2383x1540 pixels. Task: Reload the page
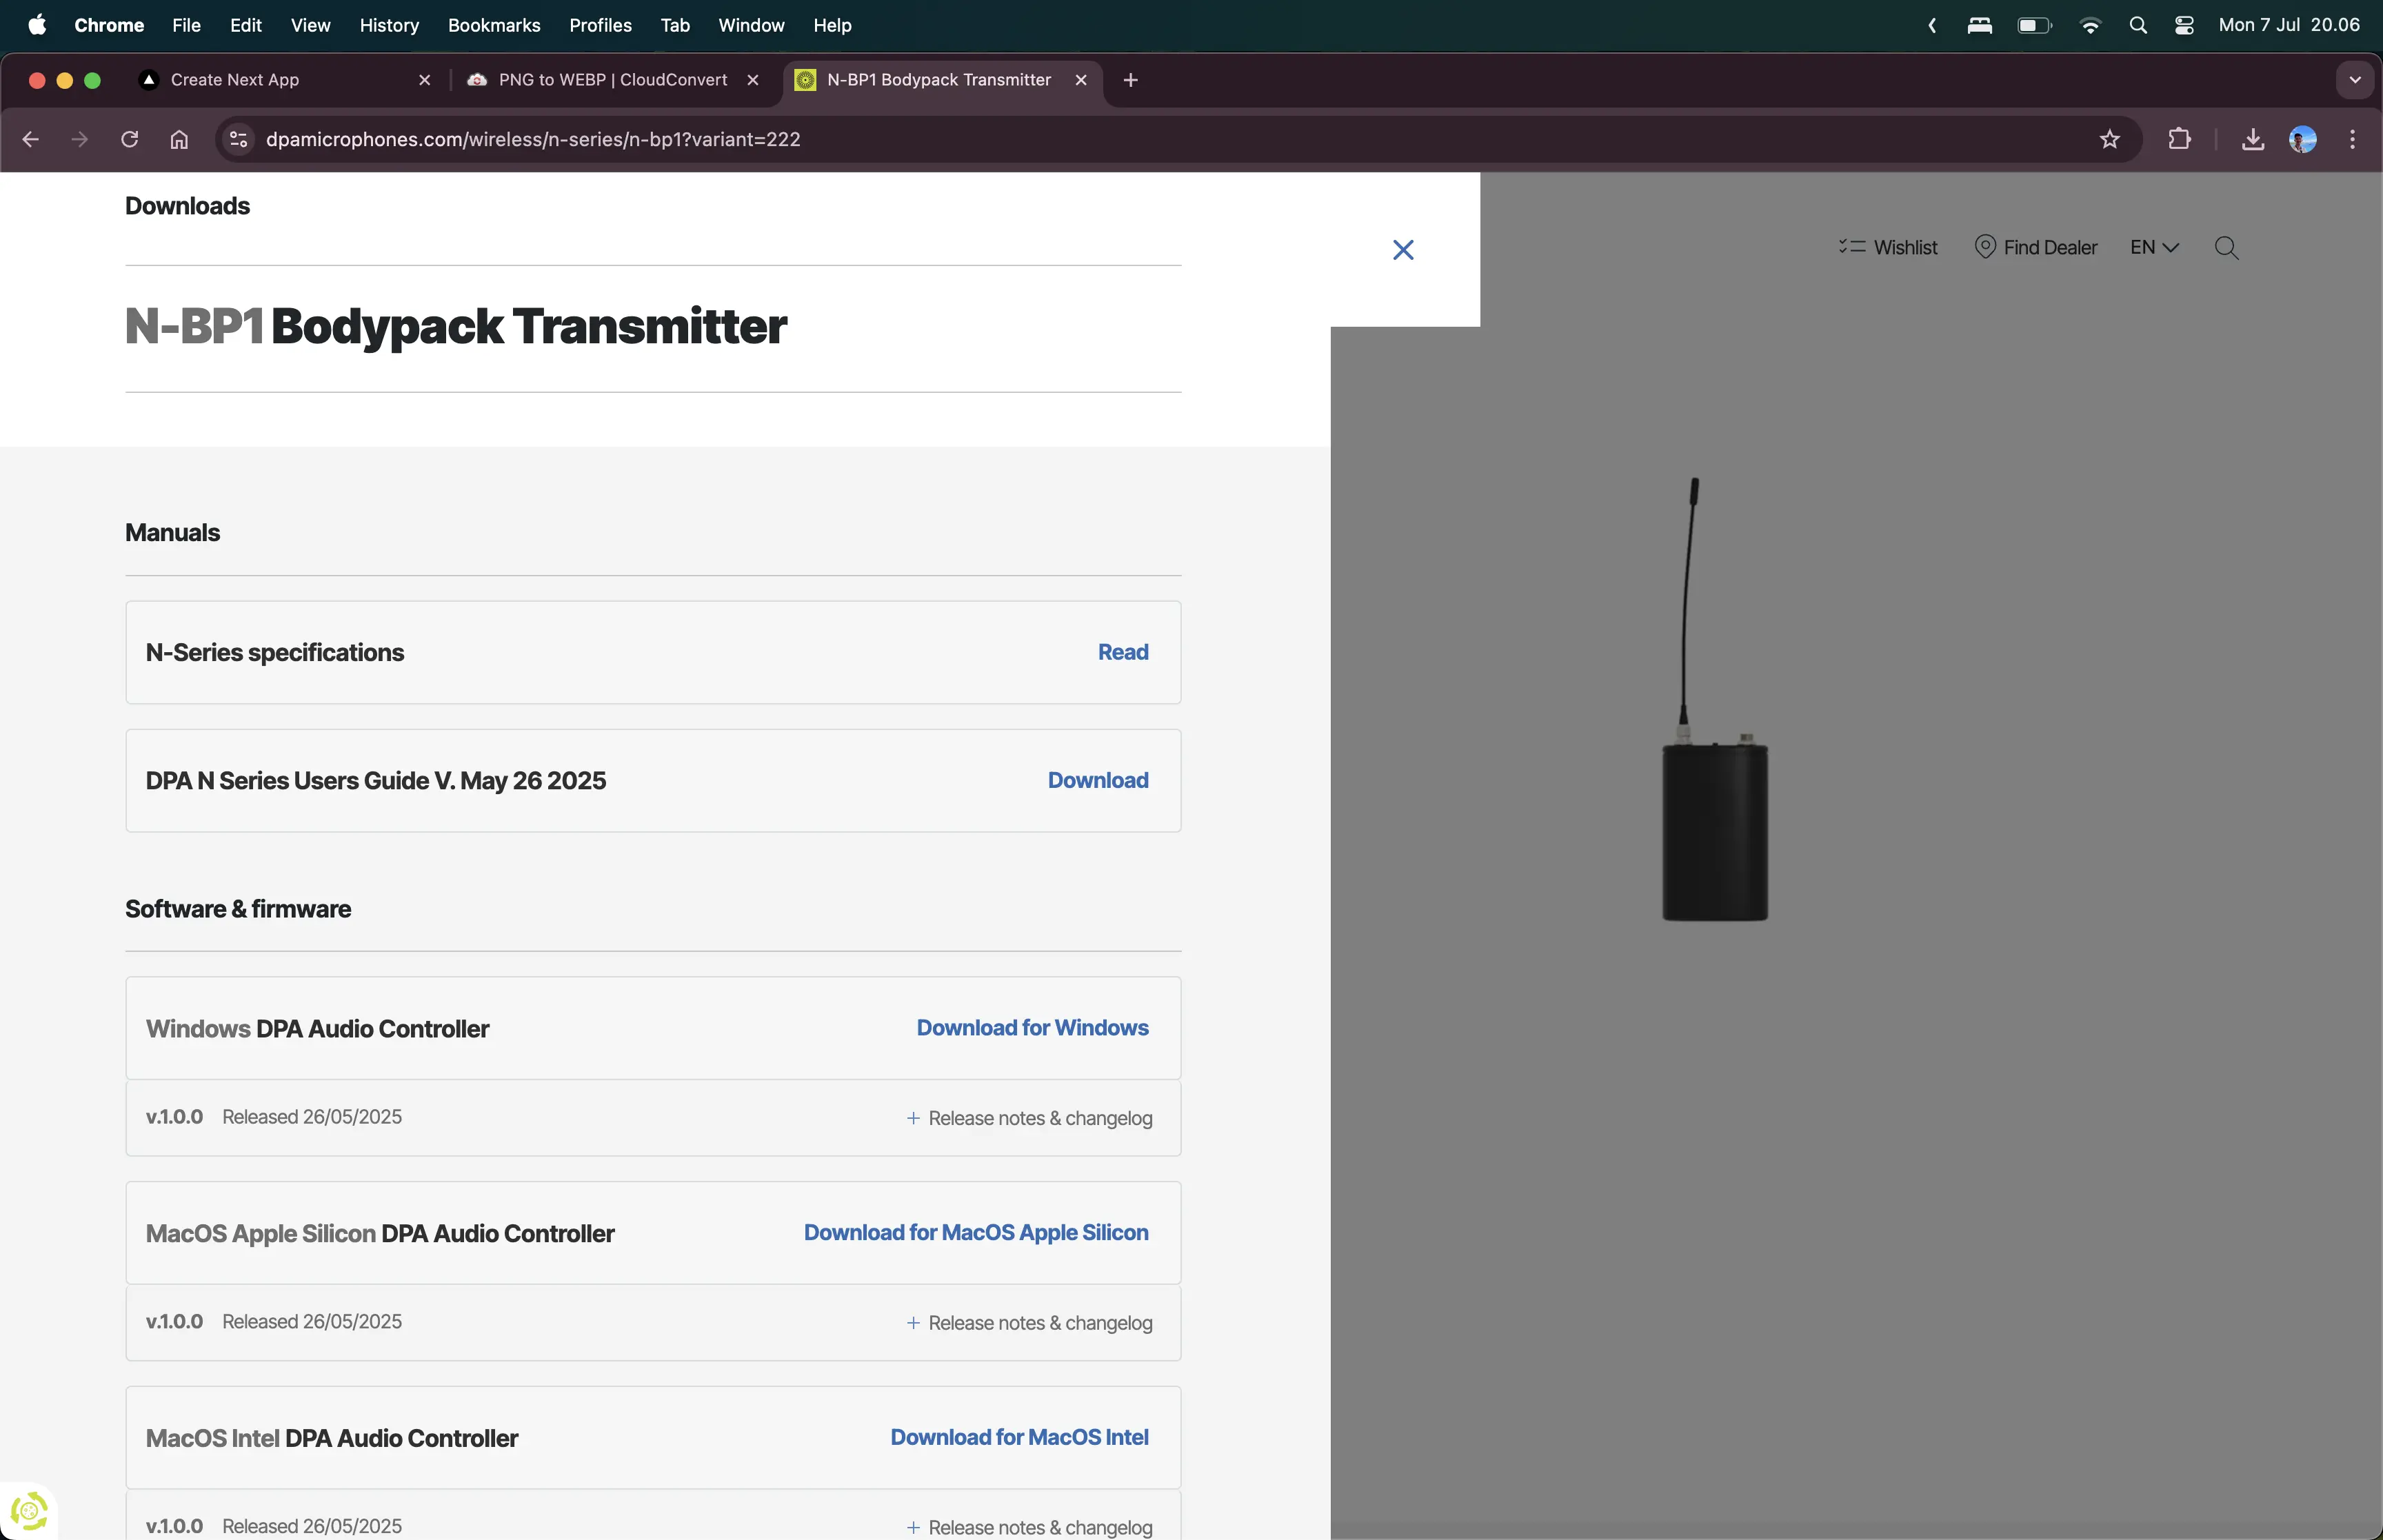[129, 139]
